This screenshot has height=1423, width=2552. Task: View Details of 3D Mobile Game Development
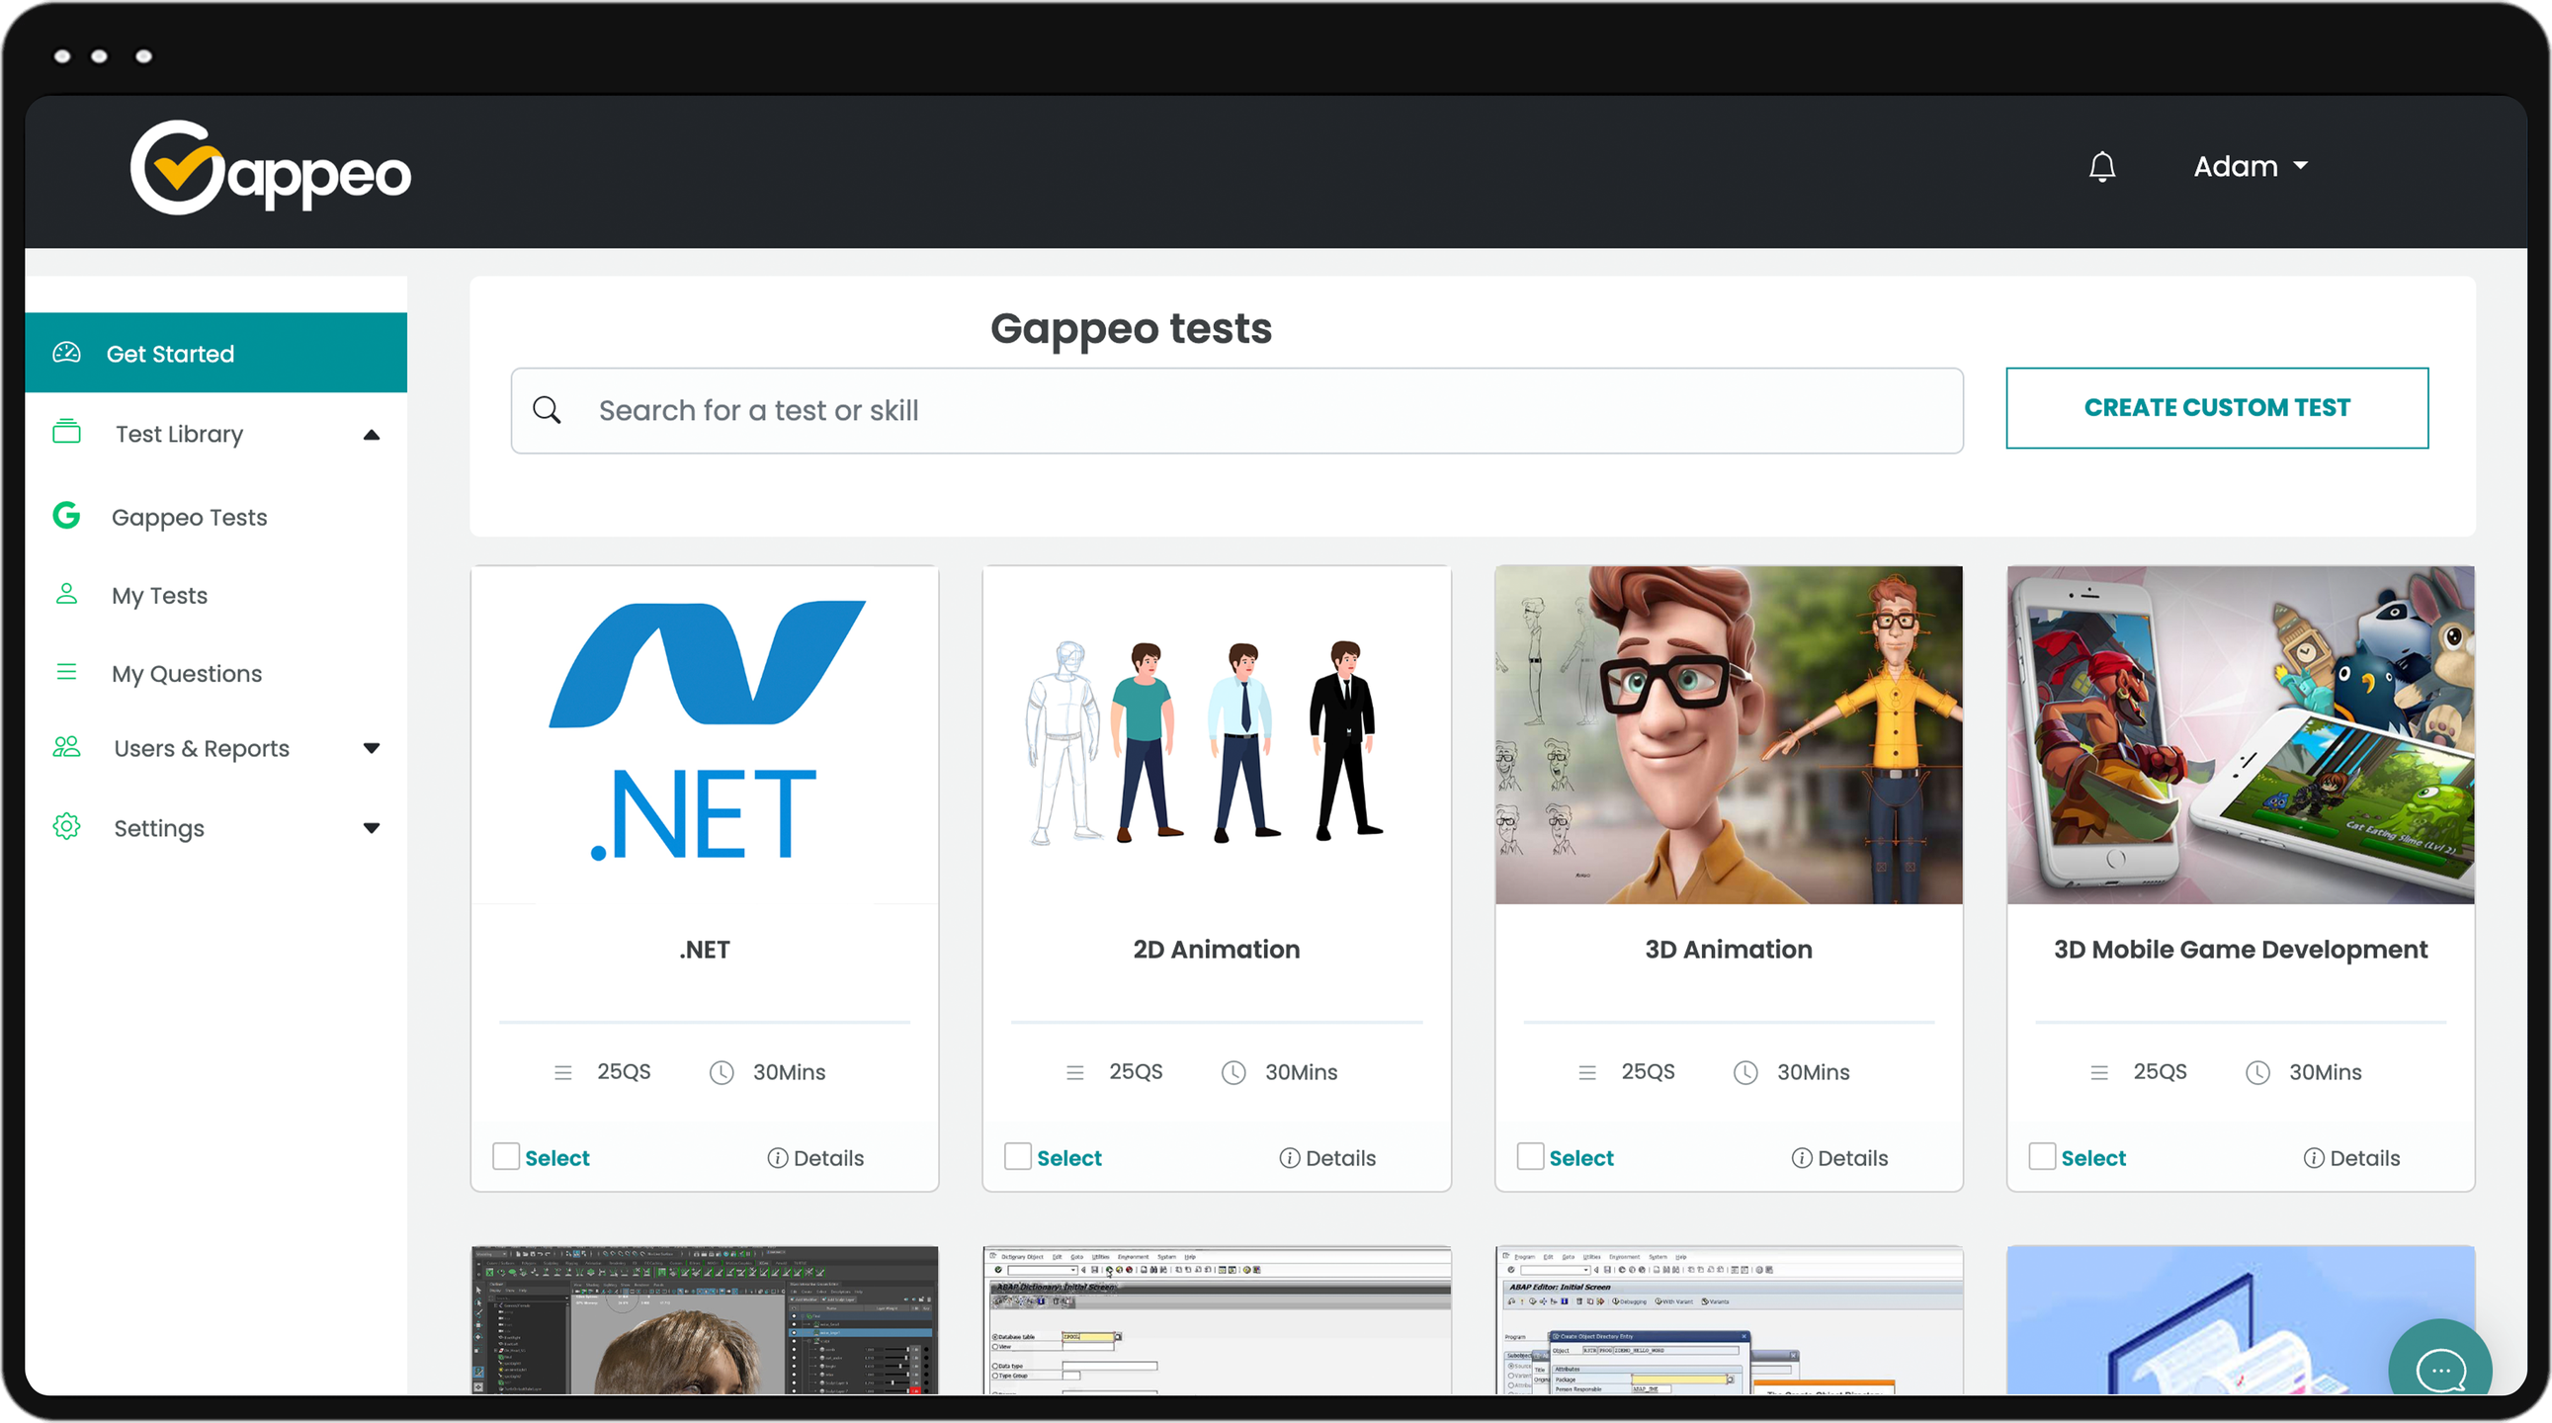click(x=2351, y=1157)
